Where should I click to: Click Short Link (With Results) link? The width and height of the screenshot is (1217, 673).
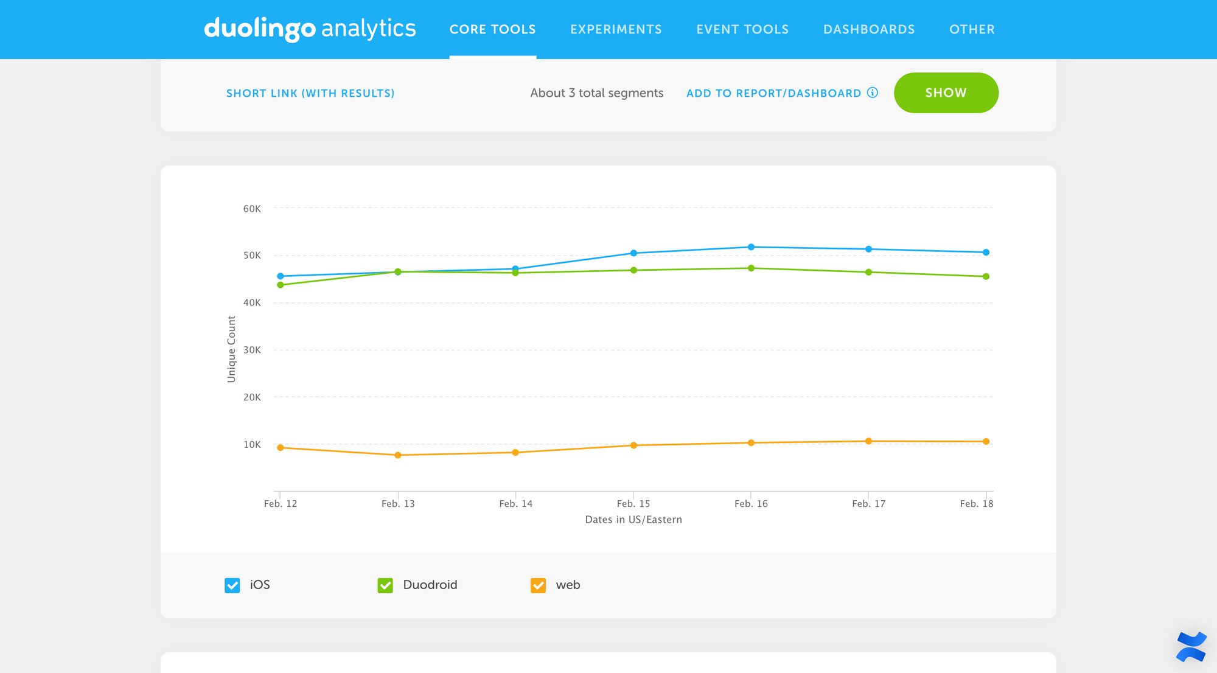310,93
